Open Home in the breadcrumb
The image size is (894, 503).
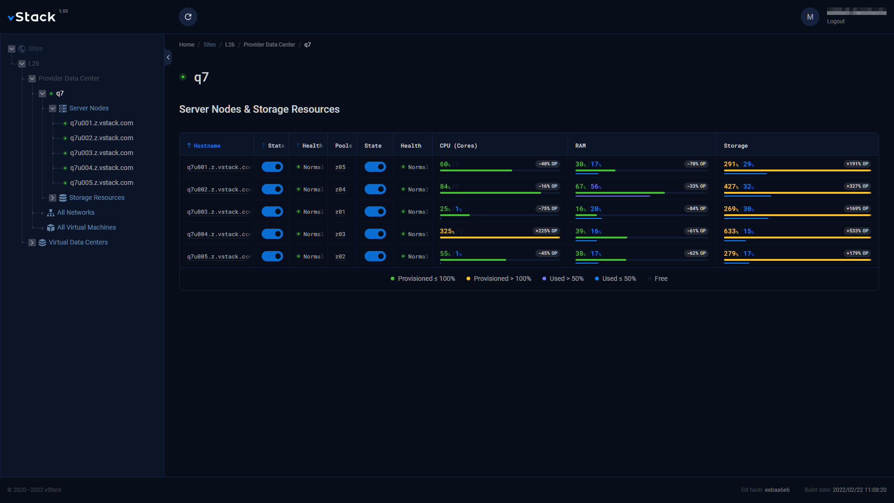click(187, 45)
